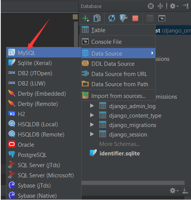Select Derby (Remote) data source
Screen dimensions: 191x200
coord(44,104)
